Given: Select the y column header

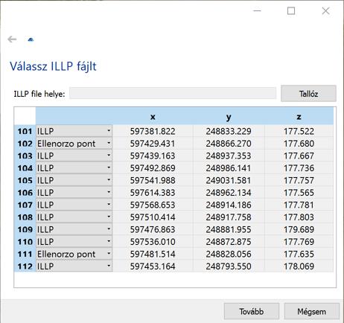Looking at the screenshot, I should (x=229, y=116).
